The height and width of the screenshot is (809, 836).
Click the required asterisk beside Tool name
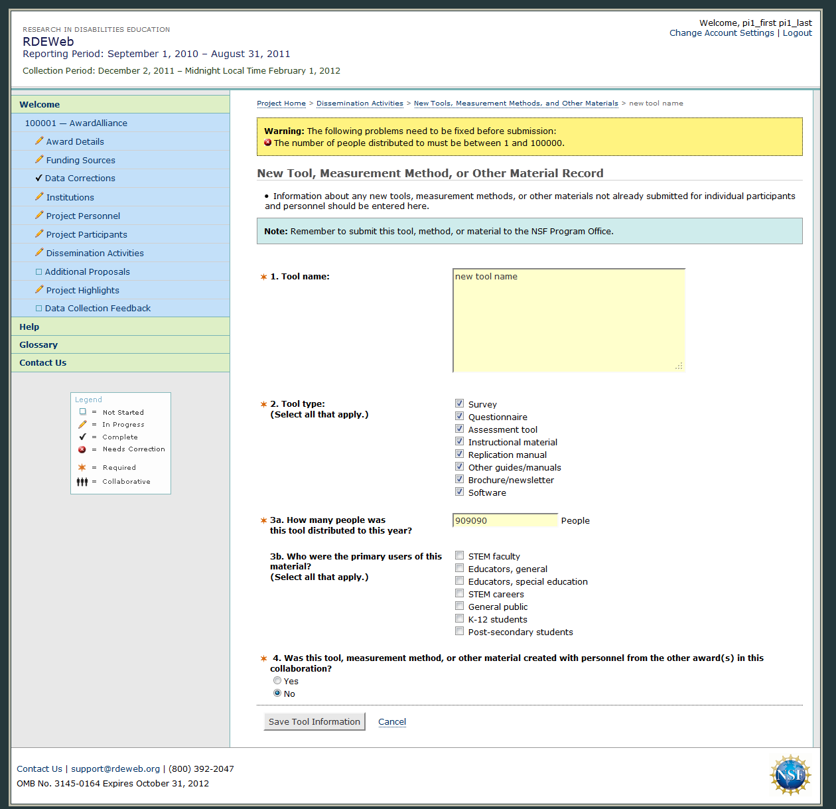[263, 277]
